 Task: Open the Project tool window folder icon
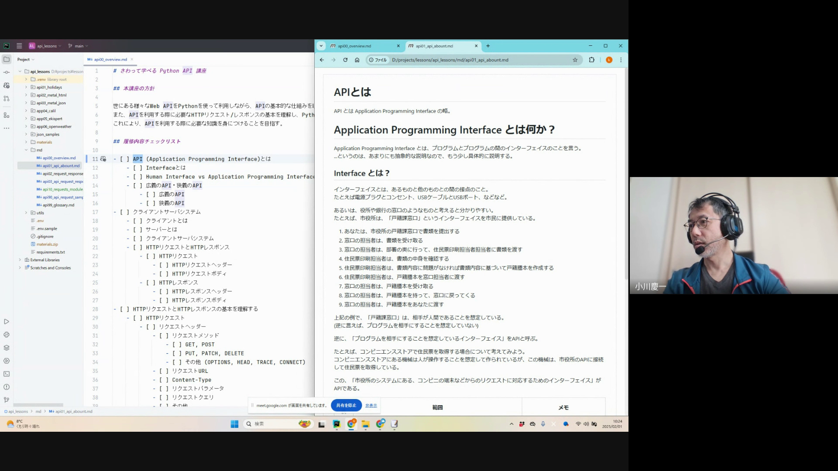click(7, 59)
